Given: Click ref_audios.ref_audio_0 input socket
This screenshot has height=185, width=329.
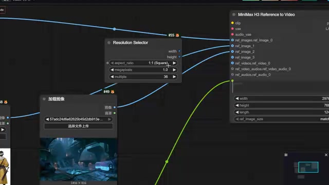Looking at the screenshot, I should [x=232, y=75].
